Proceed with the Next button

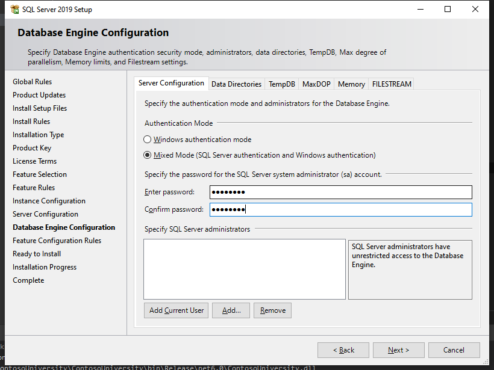coord(398,350)
